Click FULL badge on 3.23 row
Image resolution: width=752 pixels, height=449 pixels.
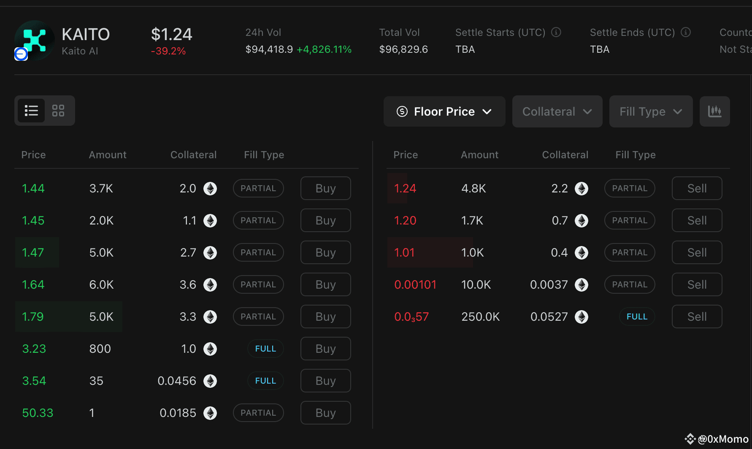(265, 349)
